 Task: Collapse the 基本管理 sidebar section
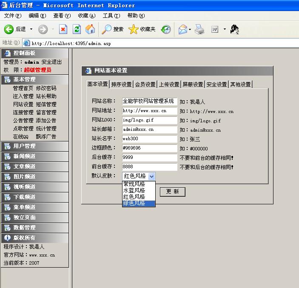[x=24, y=79]
